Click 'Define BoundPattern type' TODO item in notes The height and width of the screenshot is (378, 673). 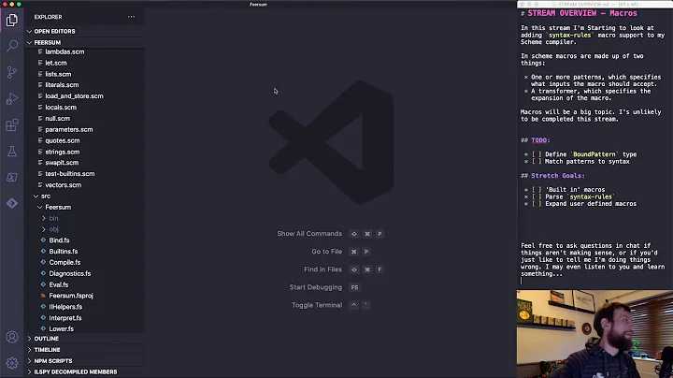tap(591, 154)
